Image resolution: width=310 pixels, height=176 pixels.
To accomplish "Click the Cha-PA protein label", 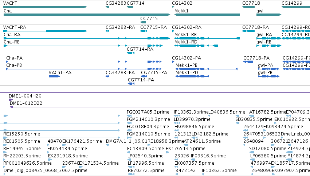I will [15, 58].
